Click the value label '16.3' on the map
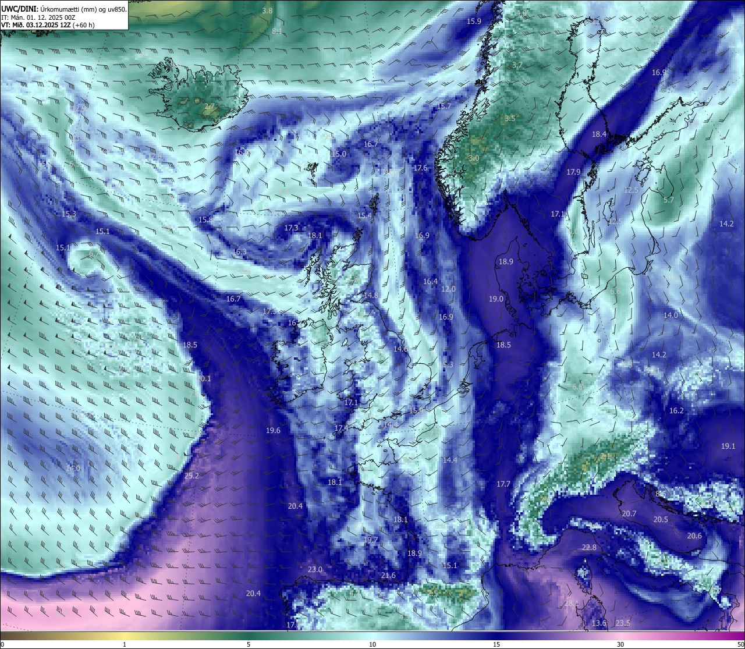Image resolution: width=745 pixels, height=649 pixels. point(240,252)
